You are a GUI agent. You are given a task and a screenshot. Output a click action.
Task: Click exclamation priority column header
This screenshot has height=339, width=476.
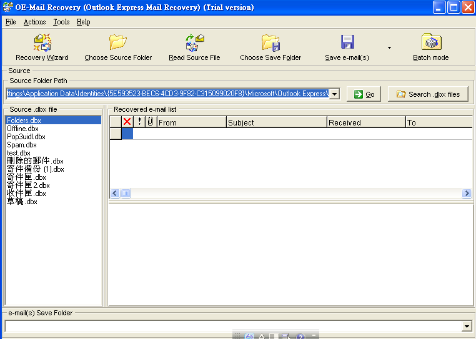(x=139, y=122)
